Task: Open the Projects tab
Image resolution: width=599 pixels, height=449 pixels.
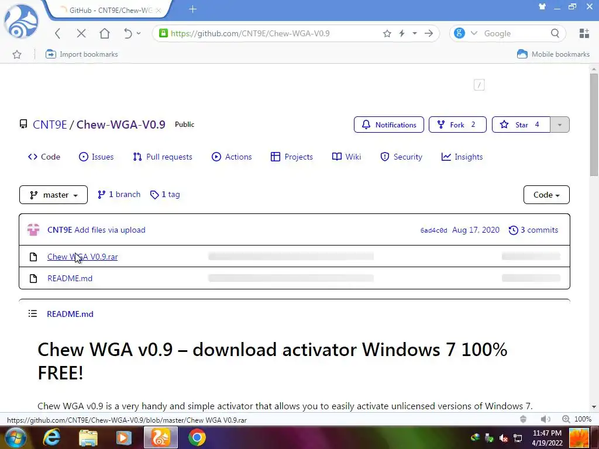Action: click(292, 157)
